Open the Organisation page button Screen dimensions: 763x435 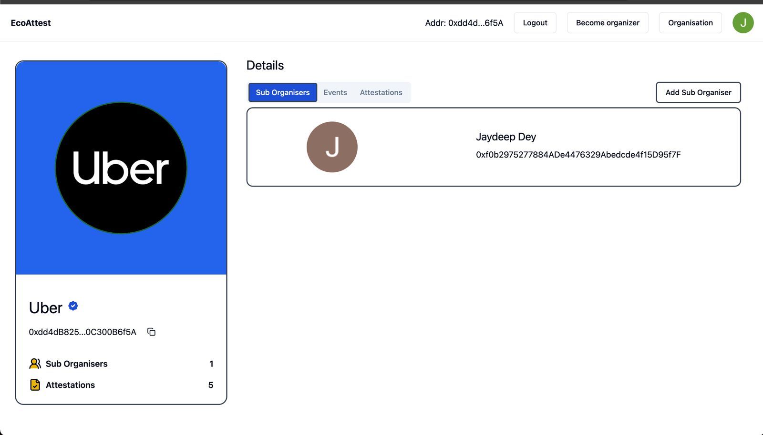(x=690, y=23)
